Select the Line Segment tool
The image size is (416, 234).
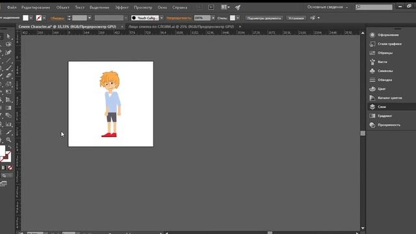coord(8,60)
